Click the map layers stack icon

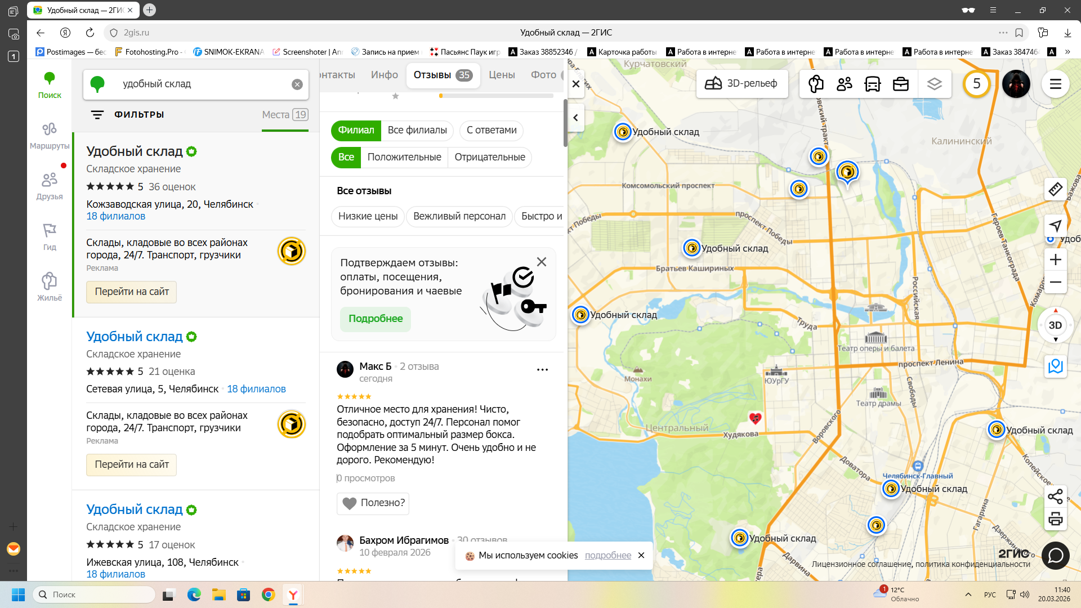point(934,84)
